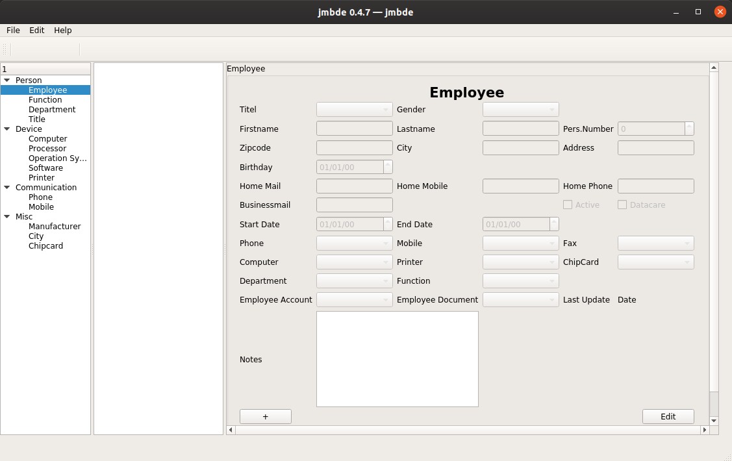This screenshot has width=732, height=461.
Task: Click the vertical scrollbar up arrow
Action: 714,68
